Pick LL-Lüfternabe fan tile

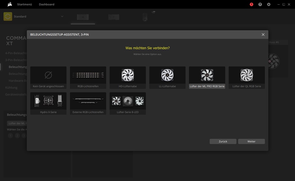(168, 78)
